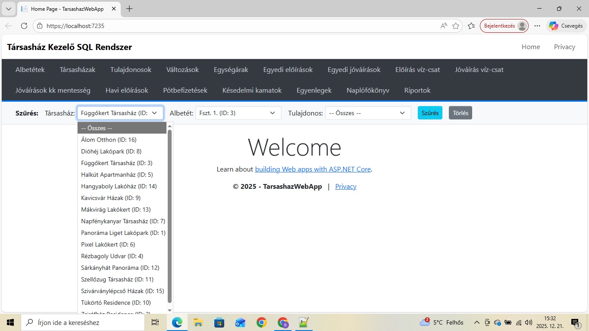Viewport: 589px width, 331px height.
Task: Launch Google Chrome from the taskbar
Action: 261,322
